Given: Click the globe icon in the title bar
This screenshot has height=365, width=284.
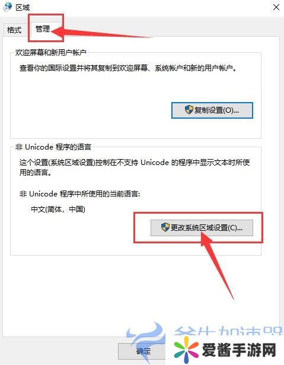Looking at the screenshot, I should click(x=8, y=7).
